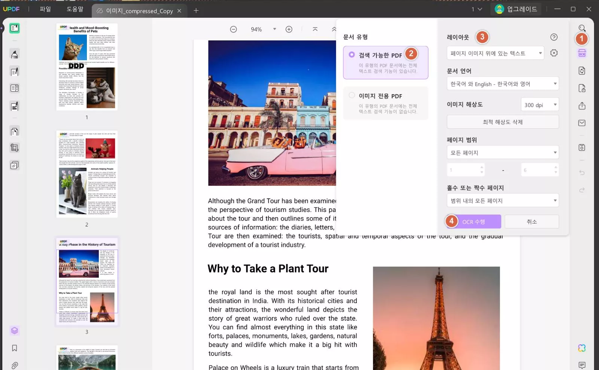
Task: Click the OCR tool icon in right sidebar
Action: coord(582,54)
